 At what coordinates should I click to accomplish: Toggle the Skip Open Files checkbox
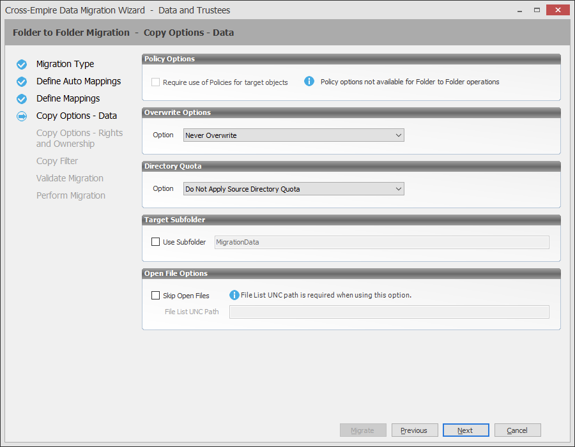[x=155, y=296]
